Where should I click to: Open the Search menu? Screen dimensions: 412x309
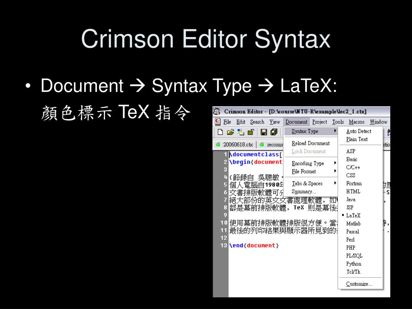(x=257, y=122)
